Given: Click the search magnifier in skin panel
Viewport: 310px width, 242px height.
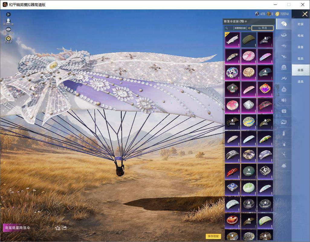Looking at the screenshot, I should tap(227, 28).
